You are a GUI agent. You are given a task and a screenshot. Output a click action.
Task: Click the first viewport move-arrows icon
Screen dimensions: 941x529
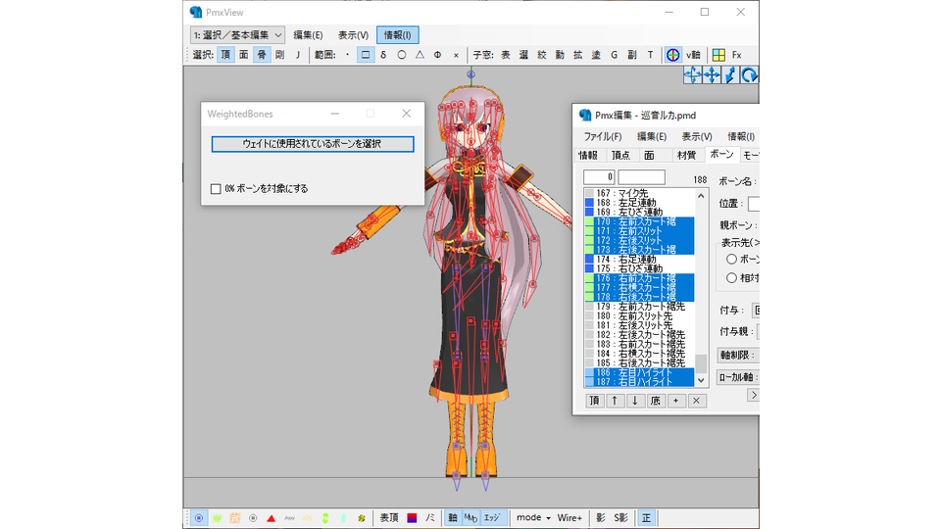(693, 75)
